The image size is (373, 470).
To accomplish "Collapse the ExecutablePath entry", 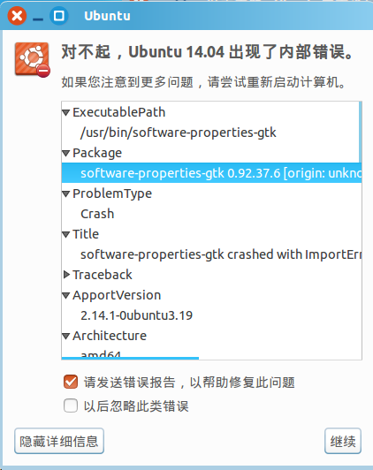I will [66, 113].
